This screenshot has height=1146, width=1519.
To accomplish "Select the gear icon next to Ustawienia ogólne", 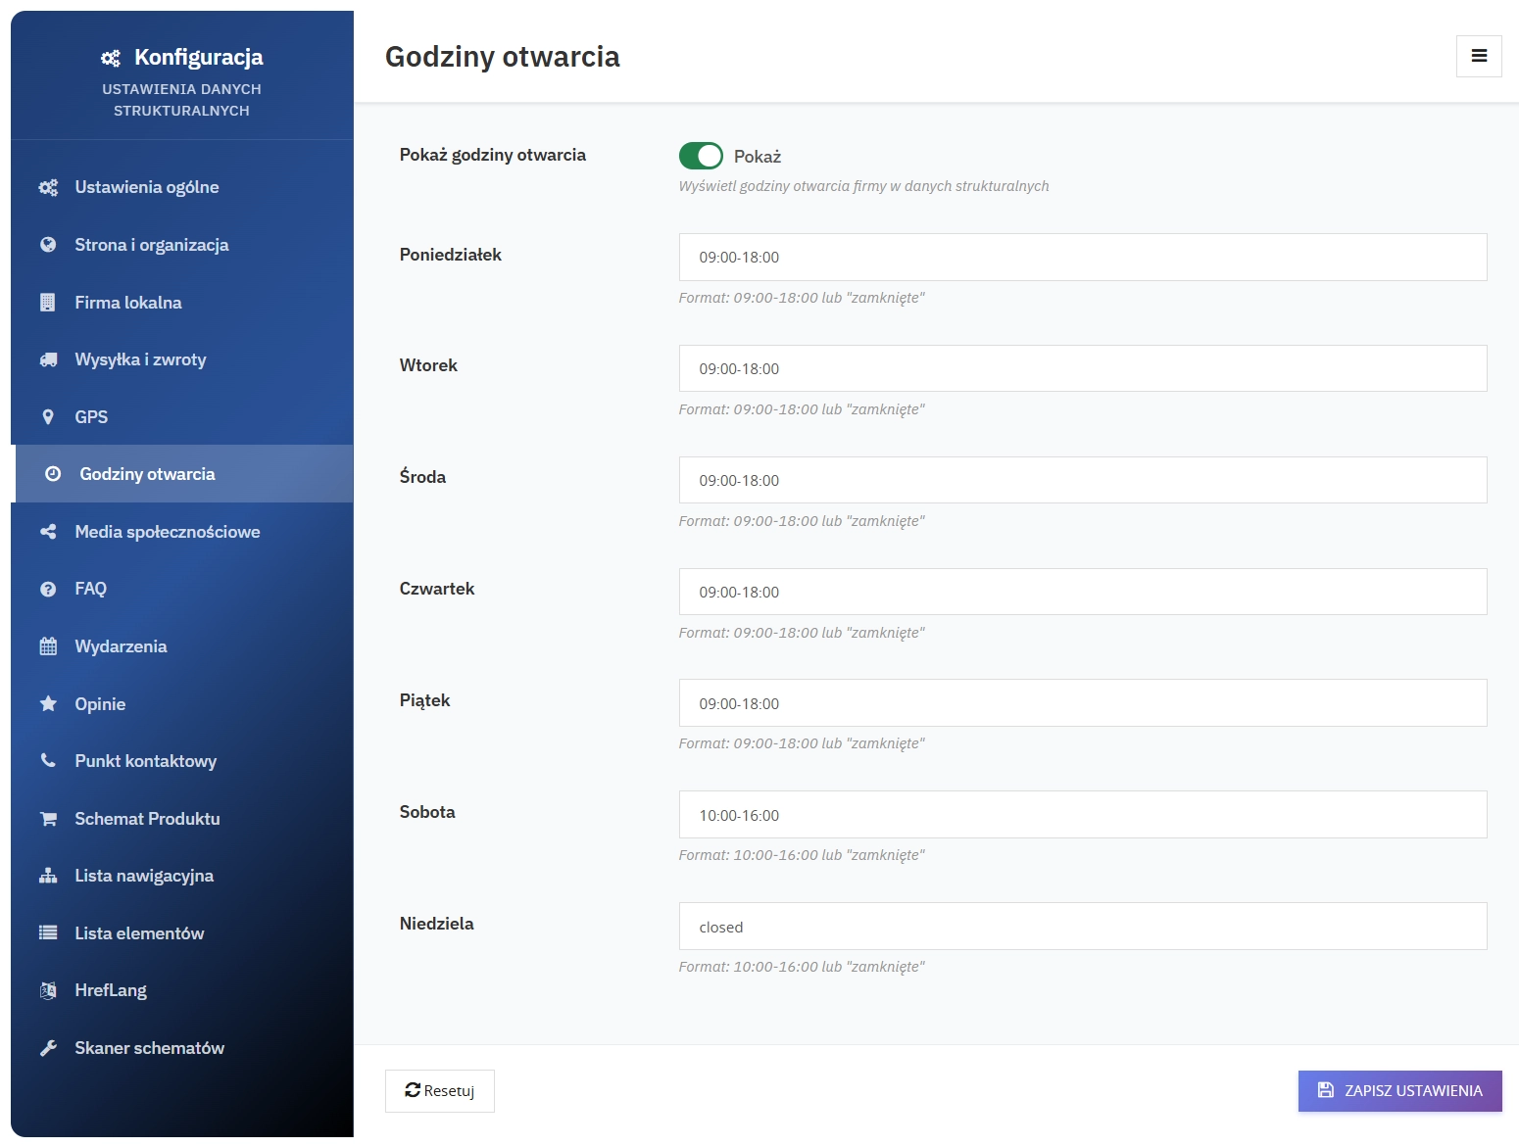I will click(x=47, y=186).
